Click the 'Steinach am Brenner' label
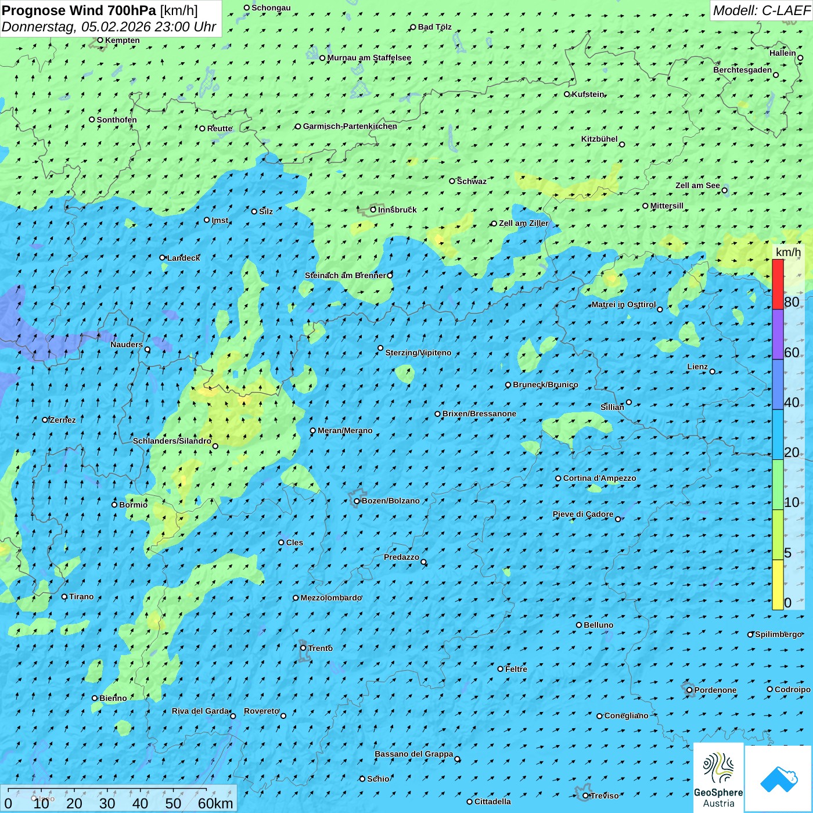 [x=345, y=275]
